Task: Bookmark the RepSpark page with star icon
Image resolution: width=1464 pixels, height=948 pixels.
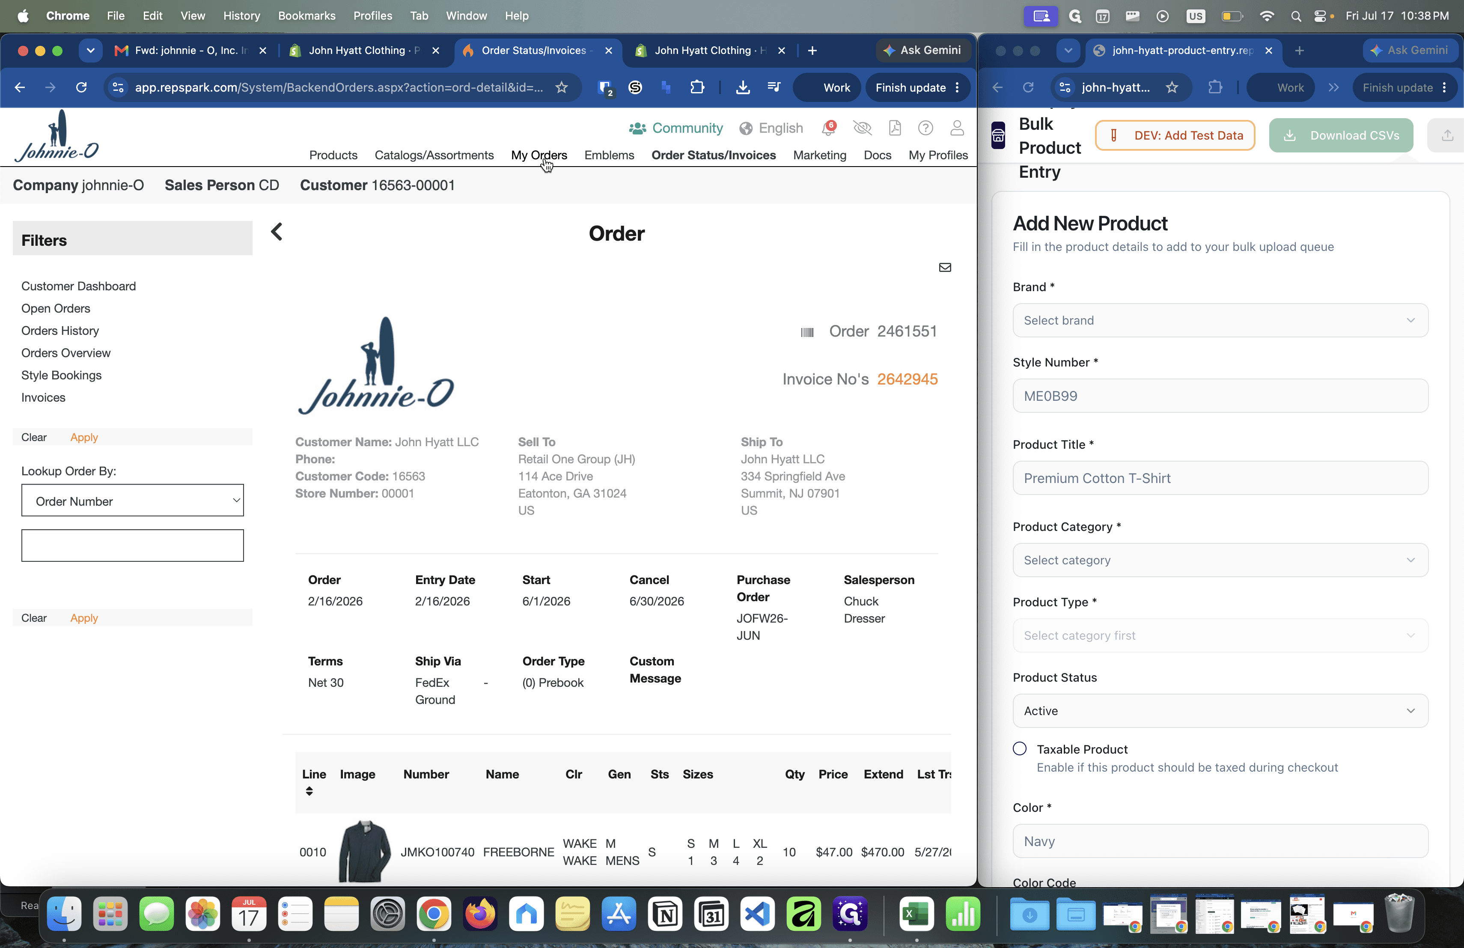Action: pyautogui.click(x=562, y=87)
